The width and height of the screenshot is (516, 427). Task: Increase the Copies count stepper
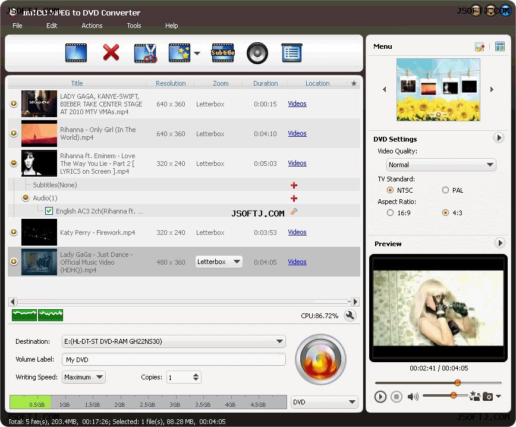[196, 375]
